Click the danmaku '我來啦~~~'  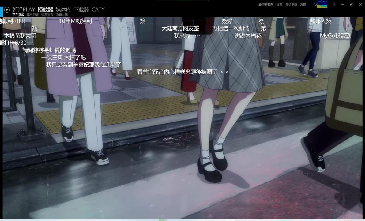(x=188, y=36)
